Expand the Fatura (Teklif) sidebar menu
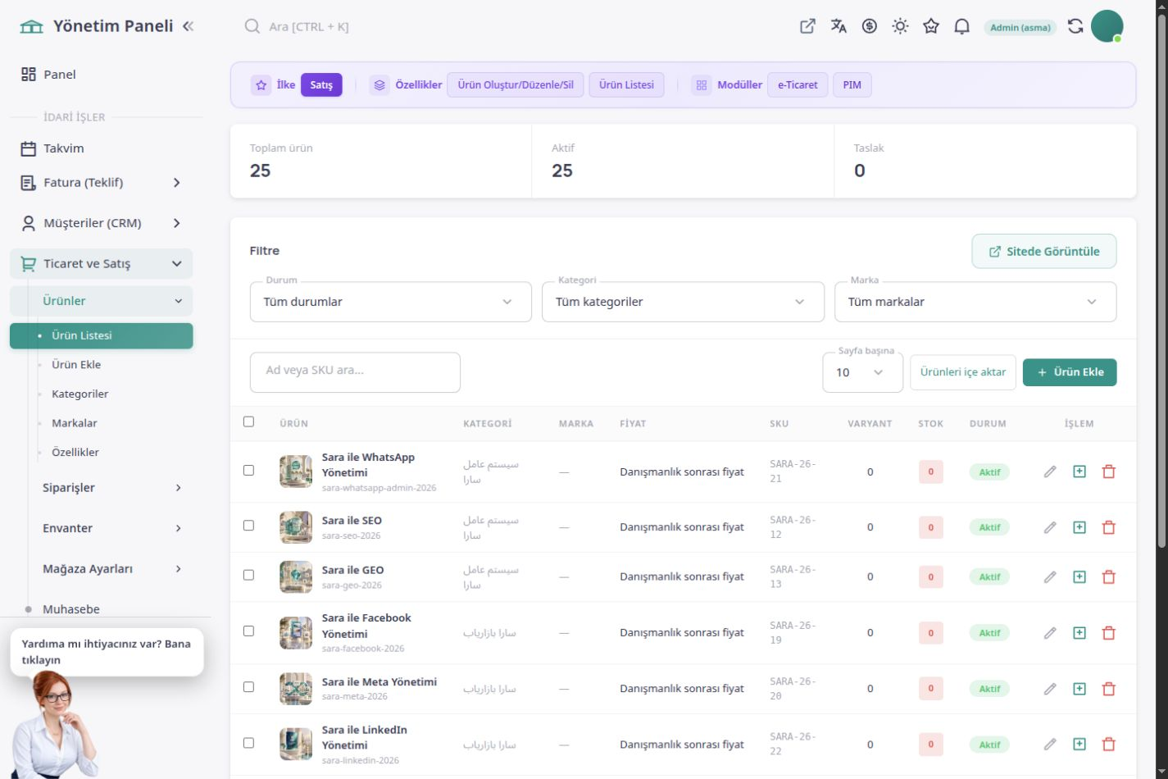This screenshot has width=1168, height=779. pyautogui.click(x=102, y=183)
